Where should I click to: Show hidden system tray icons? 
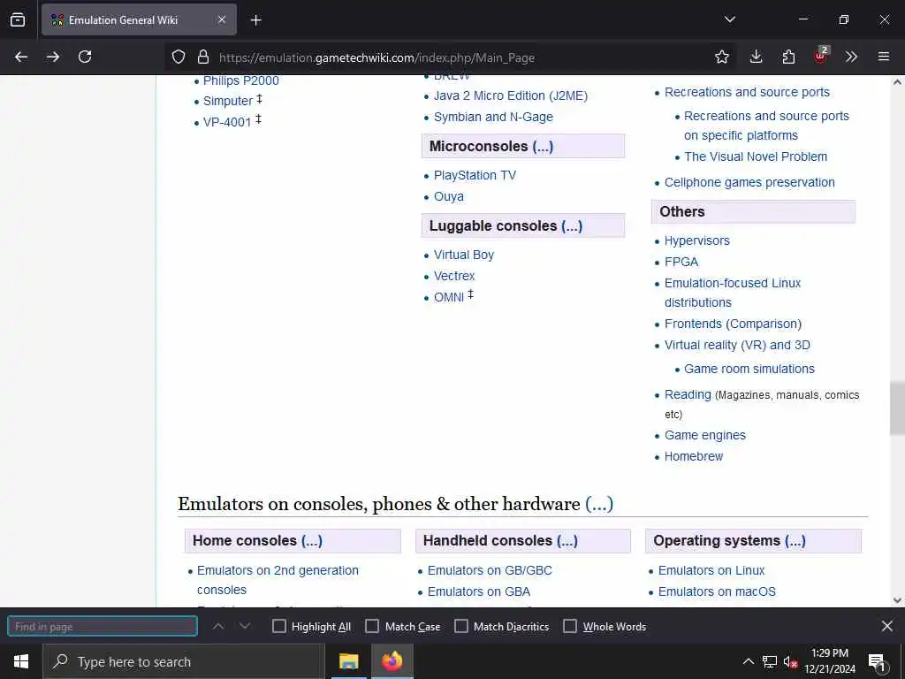pyautogui.click(x=748, y=661)
